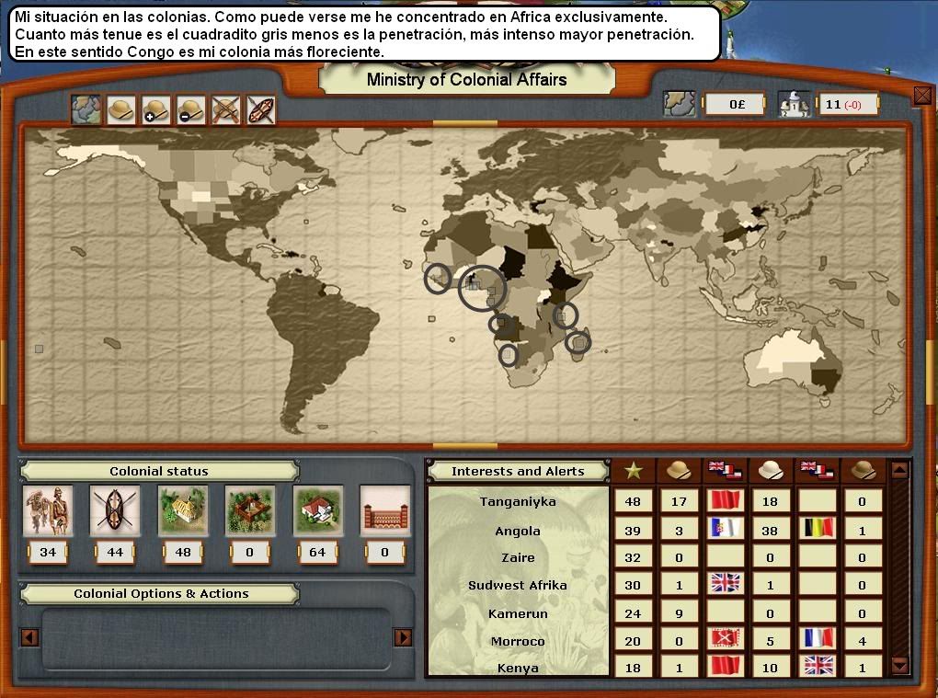Click the pith helmet with plus sign icon

(x=155, y=109)
